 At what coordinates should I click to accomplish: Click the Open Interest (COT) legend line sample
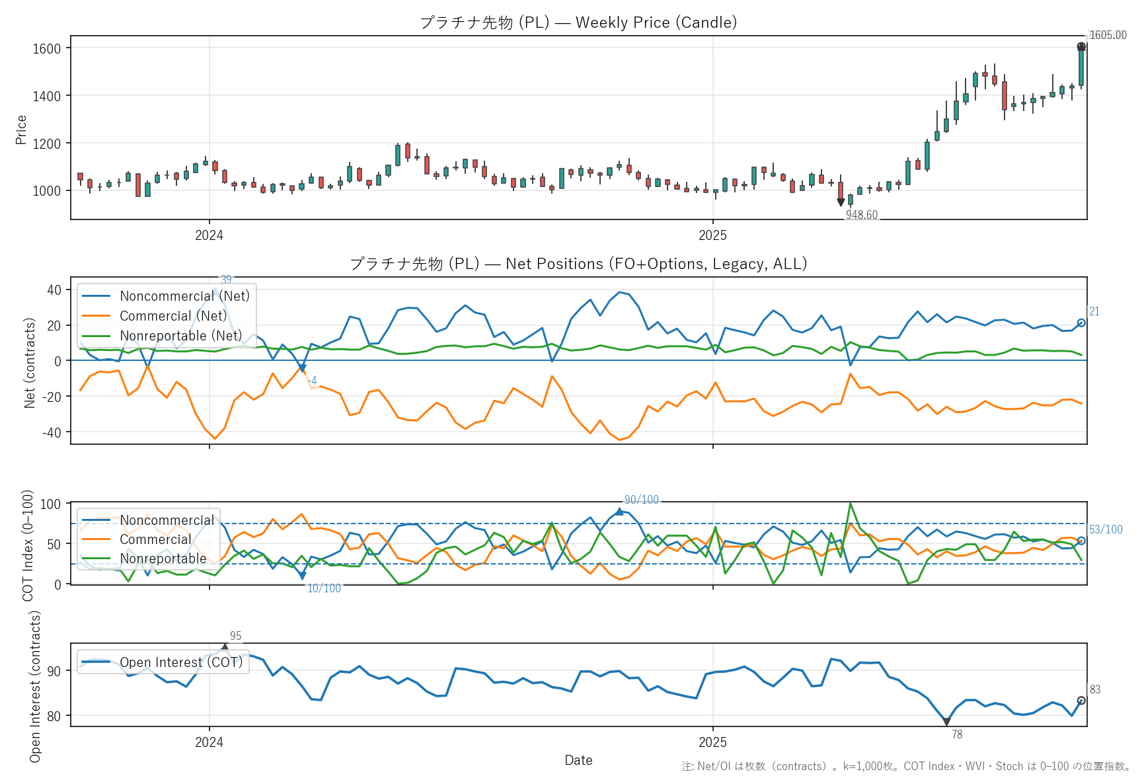tap(97, 662)
